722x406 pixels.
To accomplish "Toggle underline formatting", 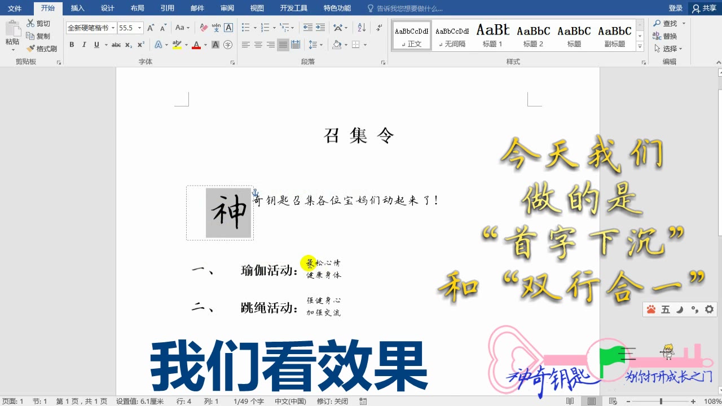I will pyautogui.click(x=96, y=45).
